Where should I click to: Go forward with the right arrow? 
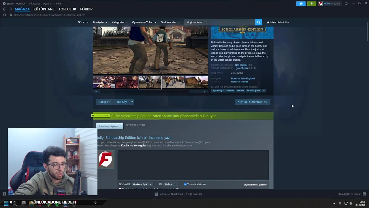10,9
